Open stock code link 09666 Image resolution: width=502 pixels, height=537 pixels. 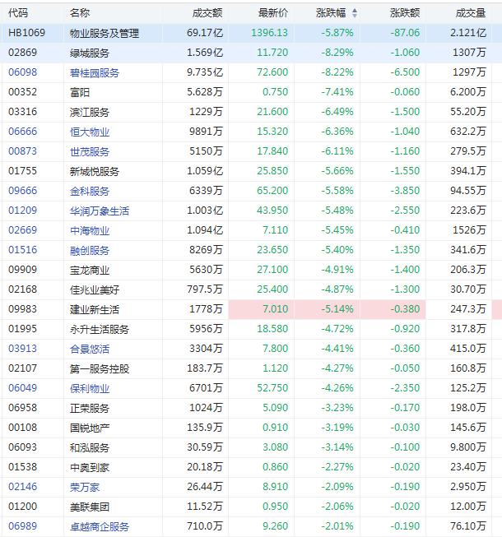(22, 191)
